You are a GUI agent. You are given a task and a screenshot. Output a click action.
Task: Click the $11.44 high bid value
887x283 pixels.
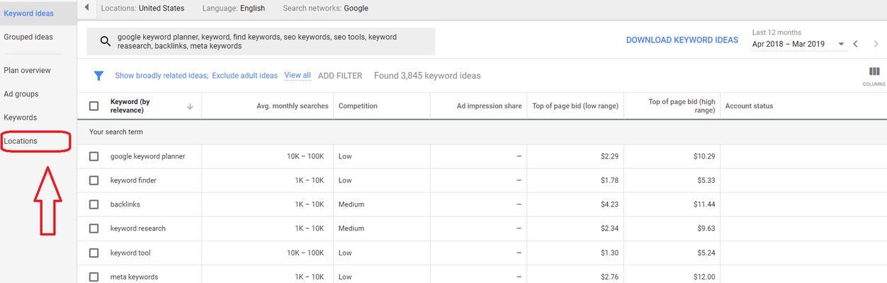pos(704,204)
